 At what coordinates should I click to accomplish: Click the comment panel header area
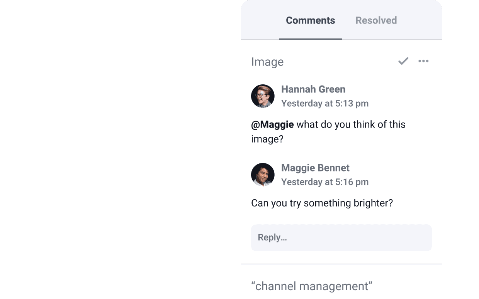click(341, 20)
